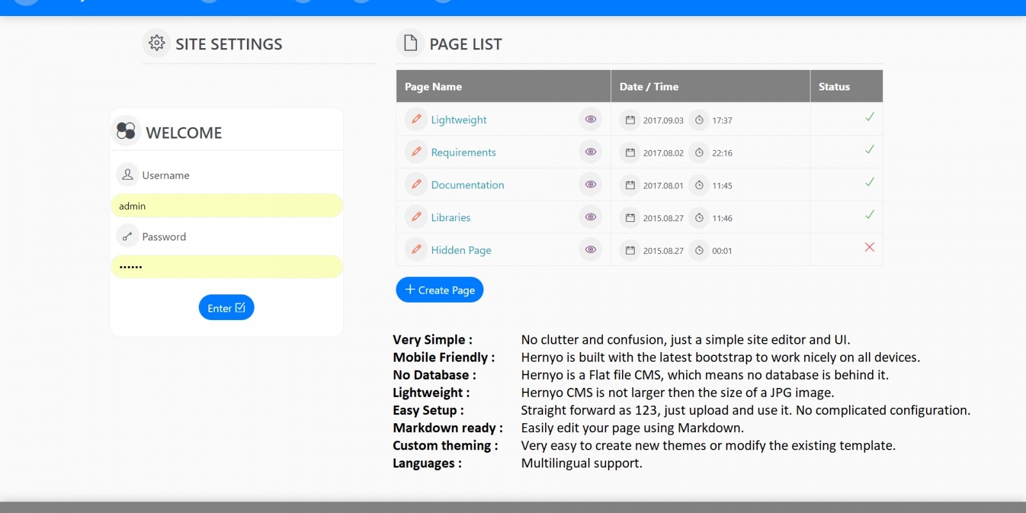
Task: Open the Libraries page link
Action: click(450, 218)
